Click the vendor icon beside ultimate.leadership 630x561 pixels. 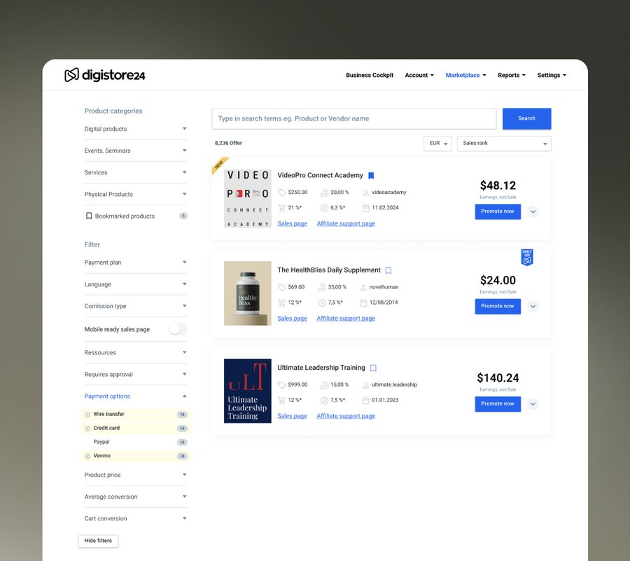pos(365,385)
